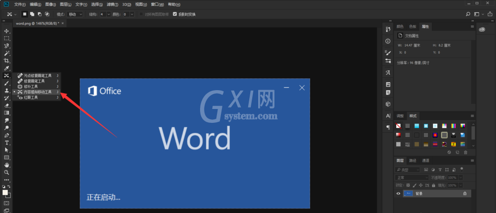This screenshot has height=213, width=496.
Task: Select the Pen tool
Action: tap(6, 135)
